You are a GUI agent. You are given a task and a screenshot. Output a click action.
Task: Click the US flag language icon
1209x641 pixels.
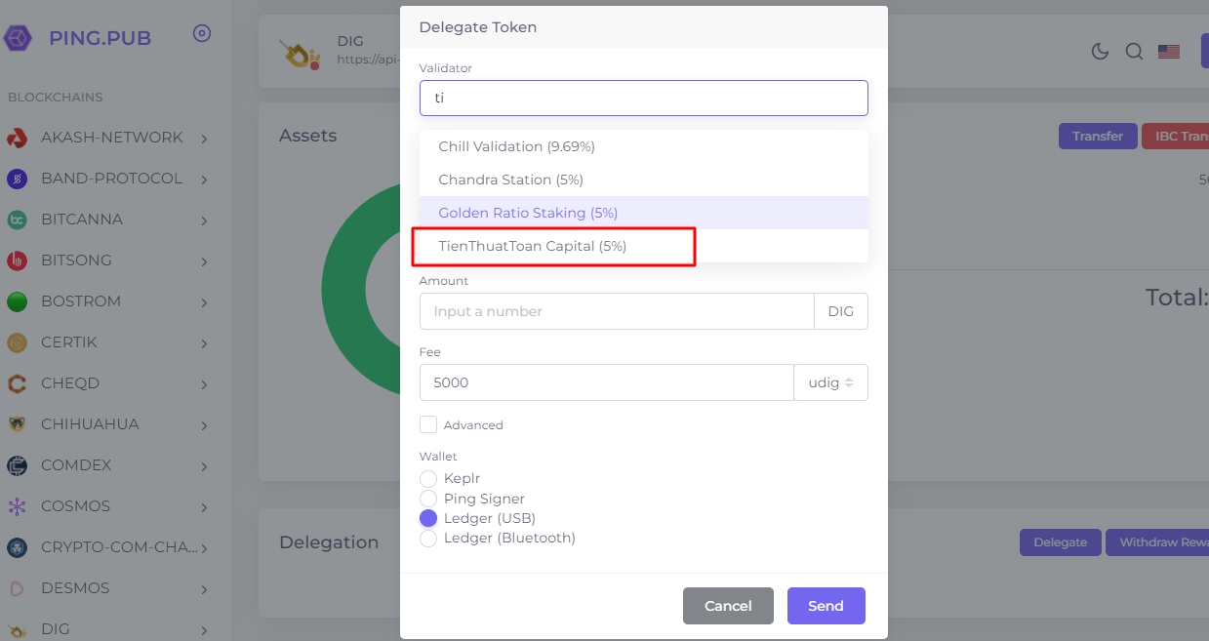[1169, 52]
